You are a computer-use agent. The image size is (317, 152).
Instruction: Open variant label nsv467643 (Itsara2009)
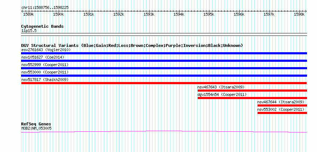pyautogui.click(x=221, y=87)
